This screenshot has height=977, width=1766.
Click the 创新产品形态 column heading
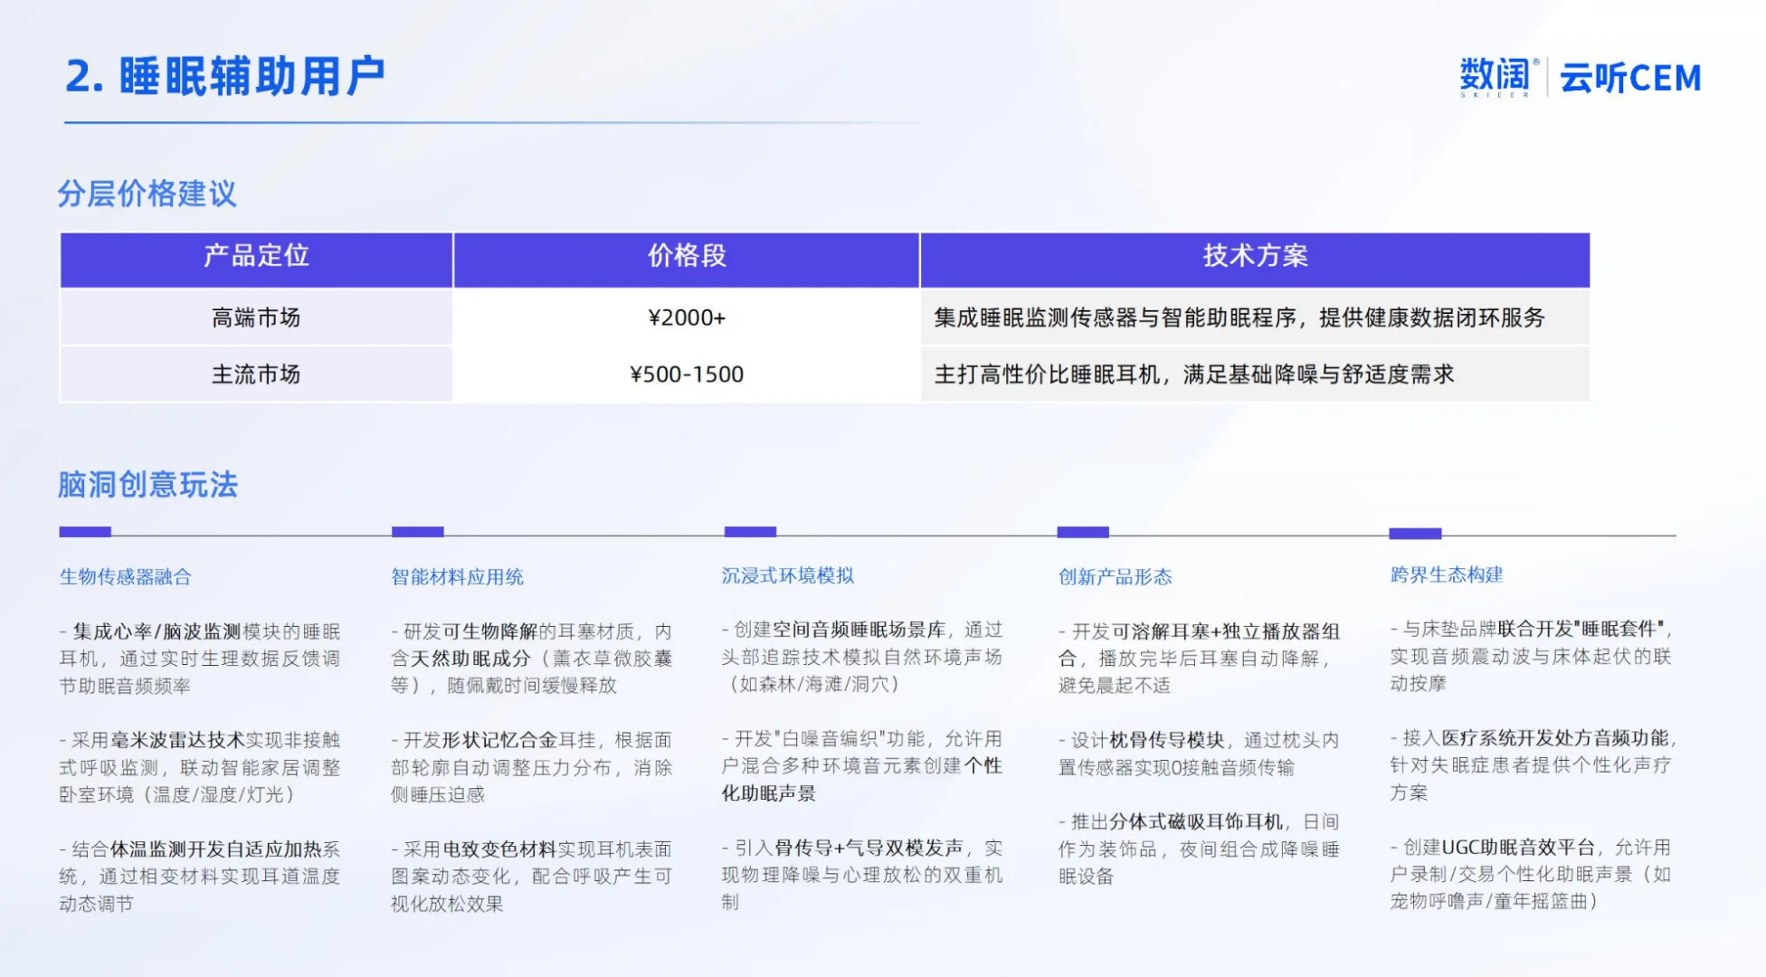[1115, 577]
